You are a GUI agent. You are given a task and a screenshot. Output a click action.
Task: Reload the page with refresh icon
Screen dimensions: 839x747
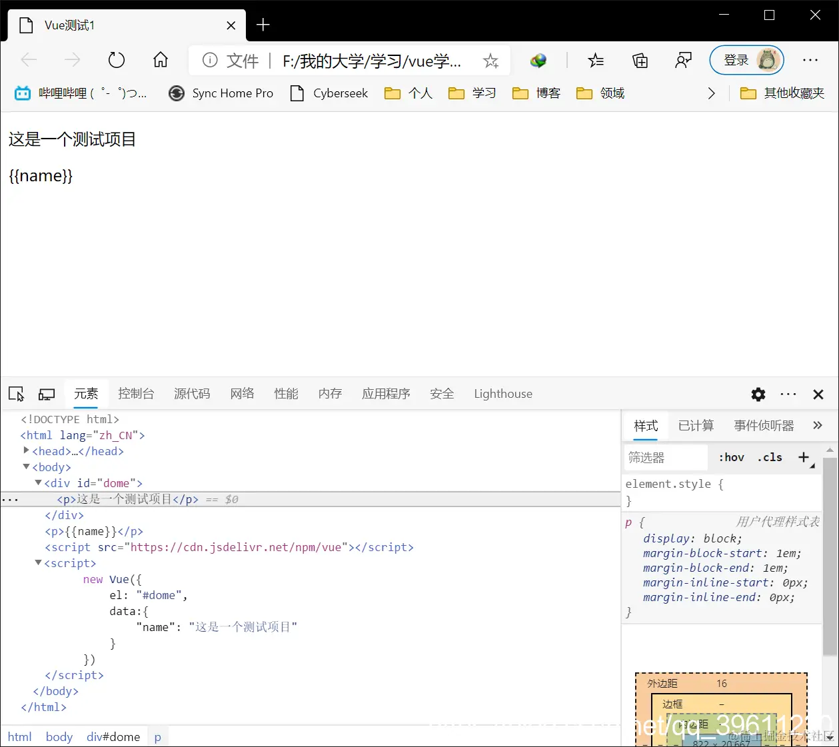pyautogui.click(x=117, y=61)
